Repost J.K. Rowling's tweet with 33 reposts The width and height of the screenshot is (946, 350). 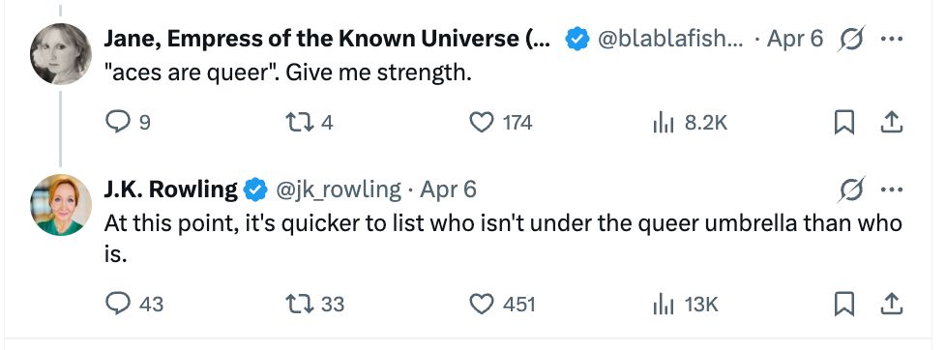[314, 304]
